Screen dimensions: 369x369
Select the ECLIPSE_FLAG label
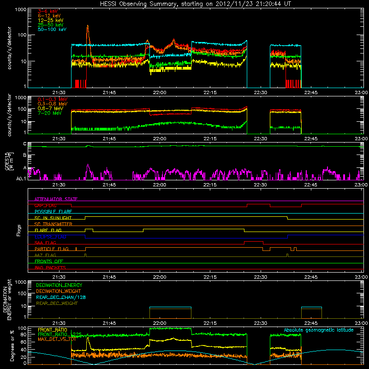click(50, 237)
